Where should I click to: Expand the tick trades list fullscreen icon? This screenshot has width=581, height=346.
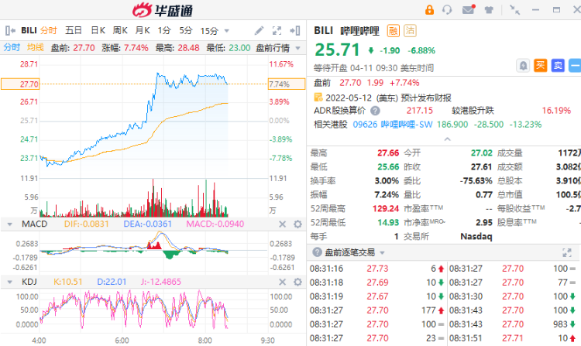tap(567, 253)
